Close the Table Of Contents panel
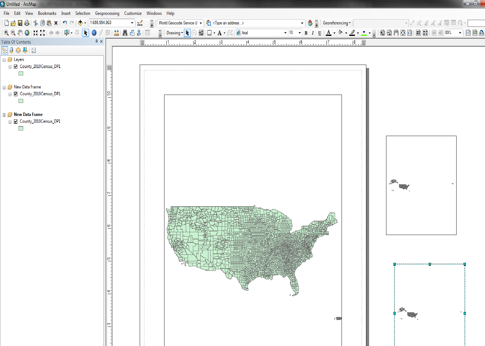The image size is (485, 346). point(101,41)
